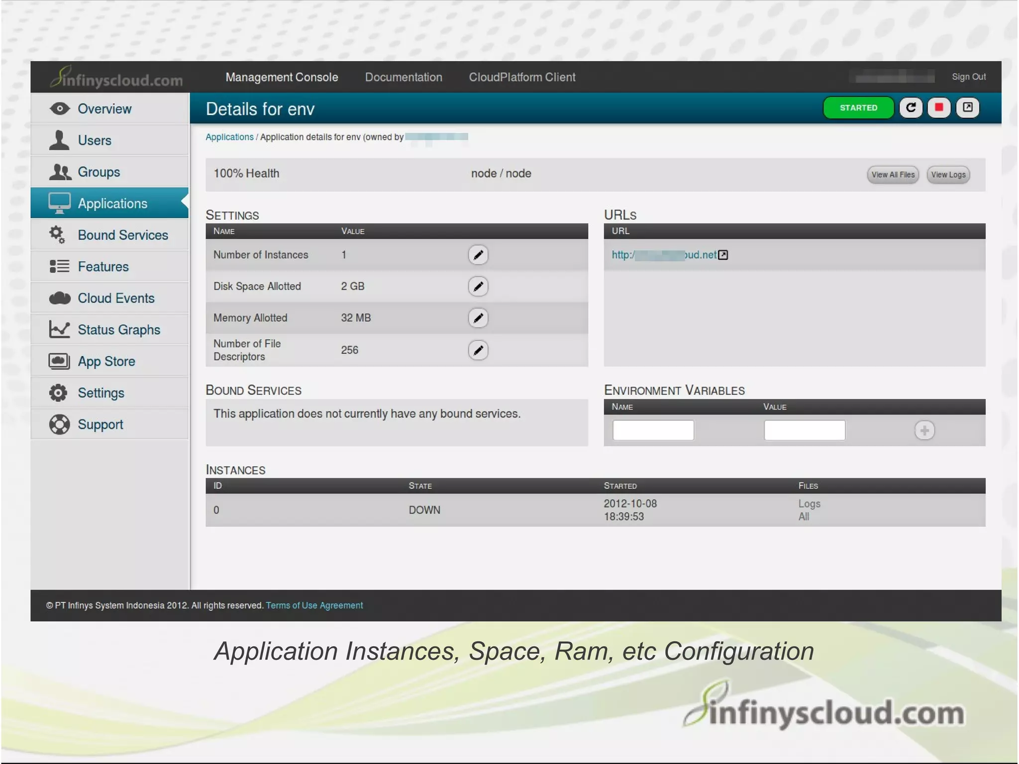Go to Overview in sidebar
The width and height of the screenshot is (1019, 764).
(104, 109)
